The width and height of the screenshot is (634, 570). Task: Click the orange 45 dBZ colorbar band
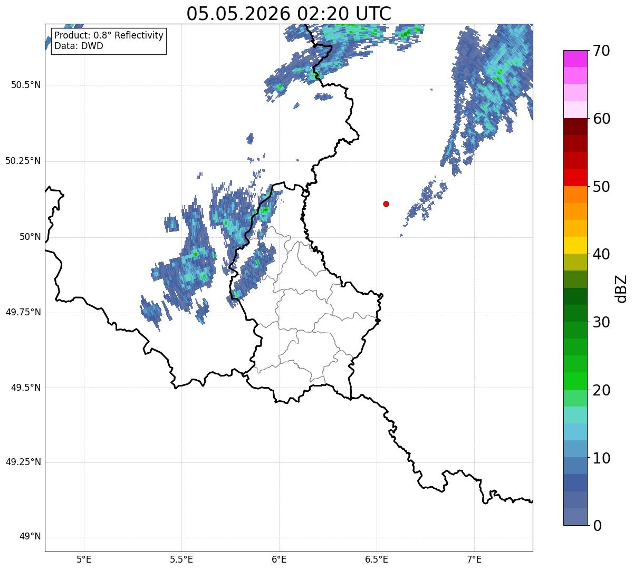575,211
